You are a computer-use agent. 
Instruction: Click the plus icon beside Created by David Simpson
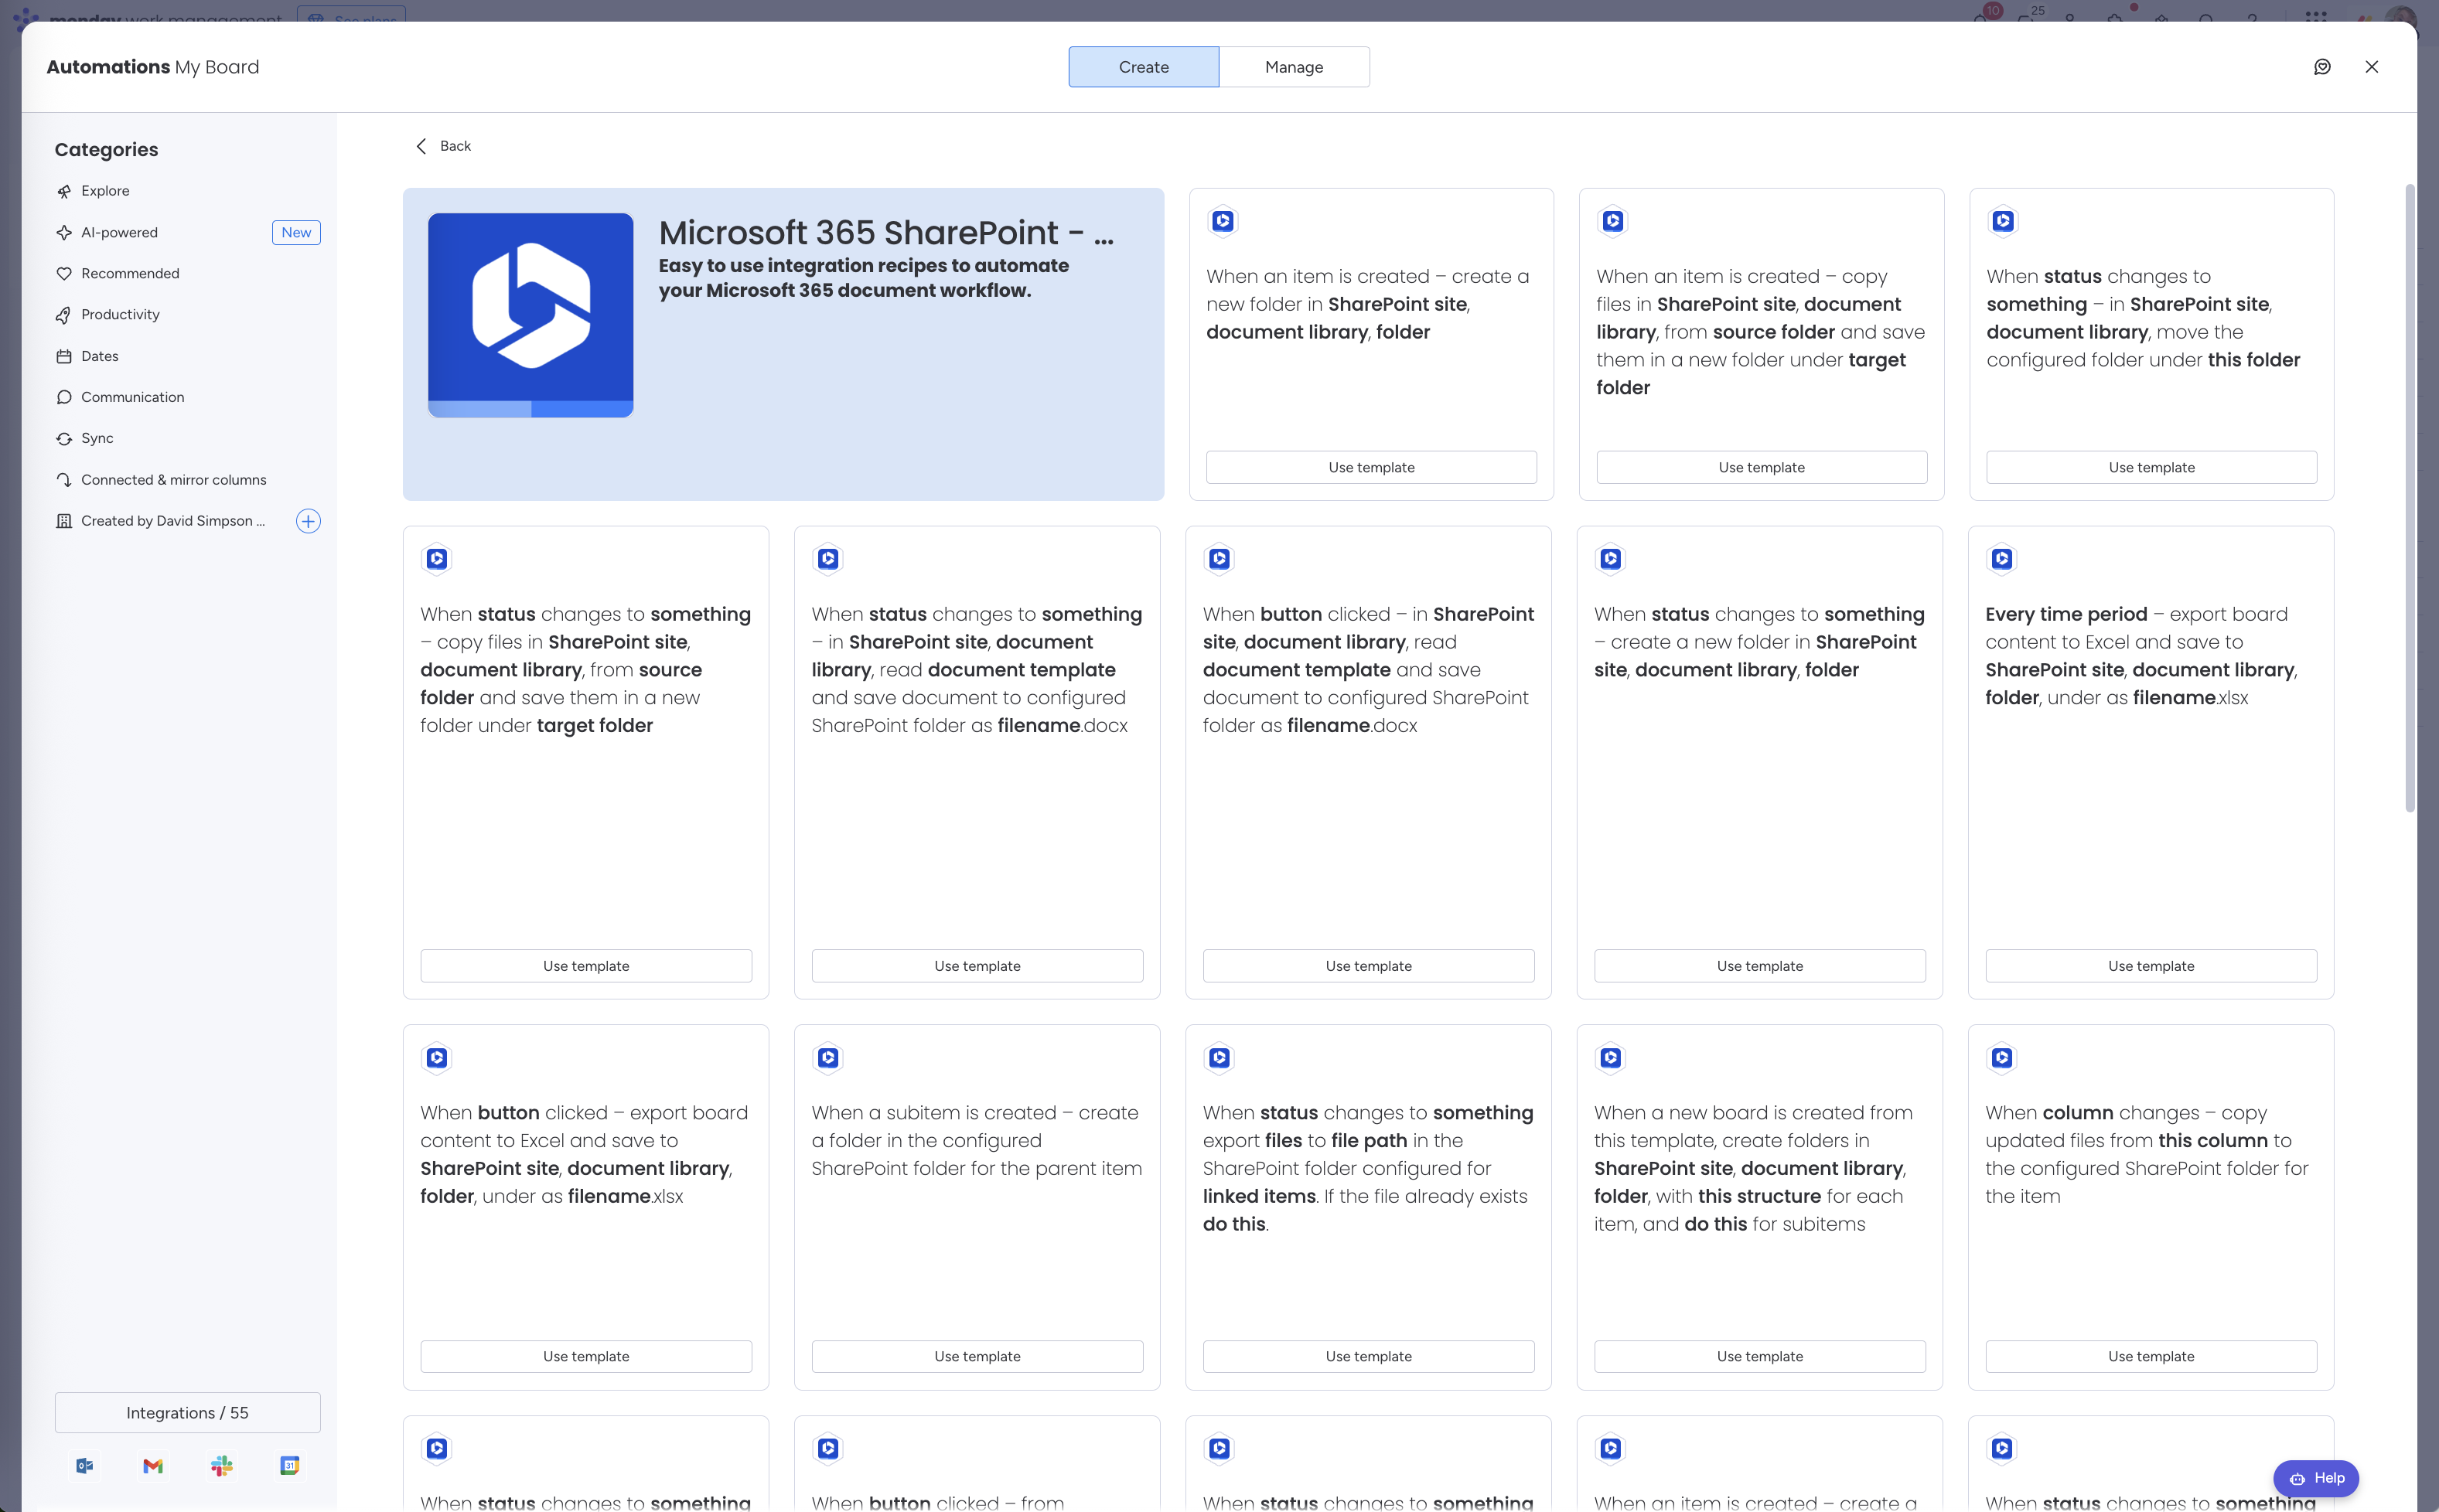click(x=308, y=521)
